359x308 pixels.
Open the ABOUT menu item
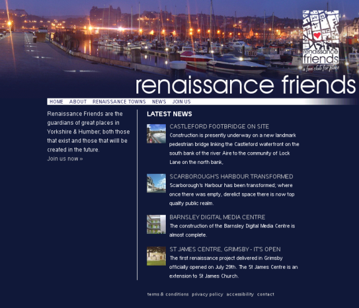click(78, 102)
